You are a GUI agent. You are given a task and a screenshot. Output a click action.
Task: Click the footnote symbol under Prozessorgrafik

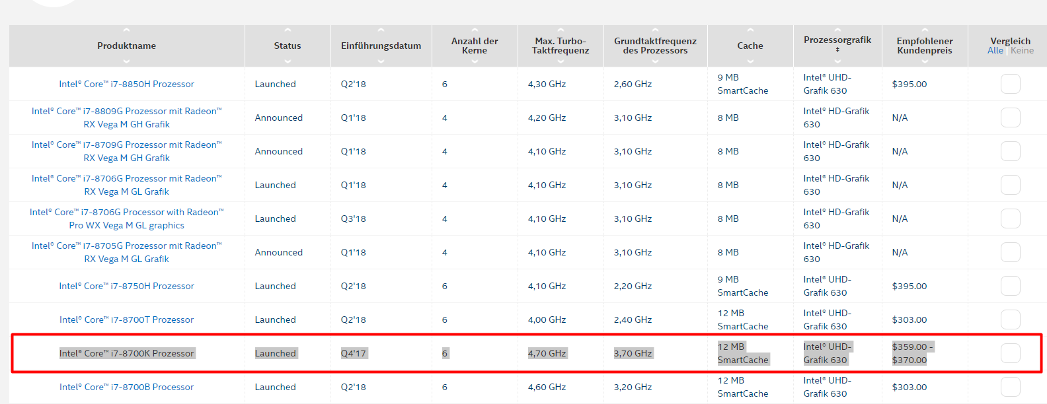coord(837,50)
